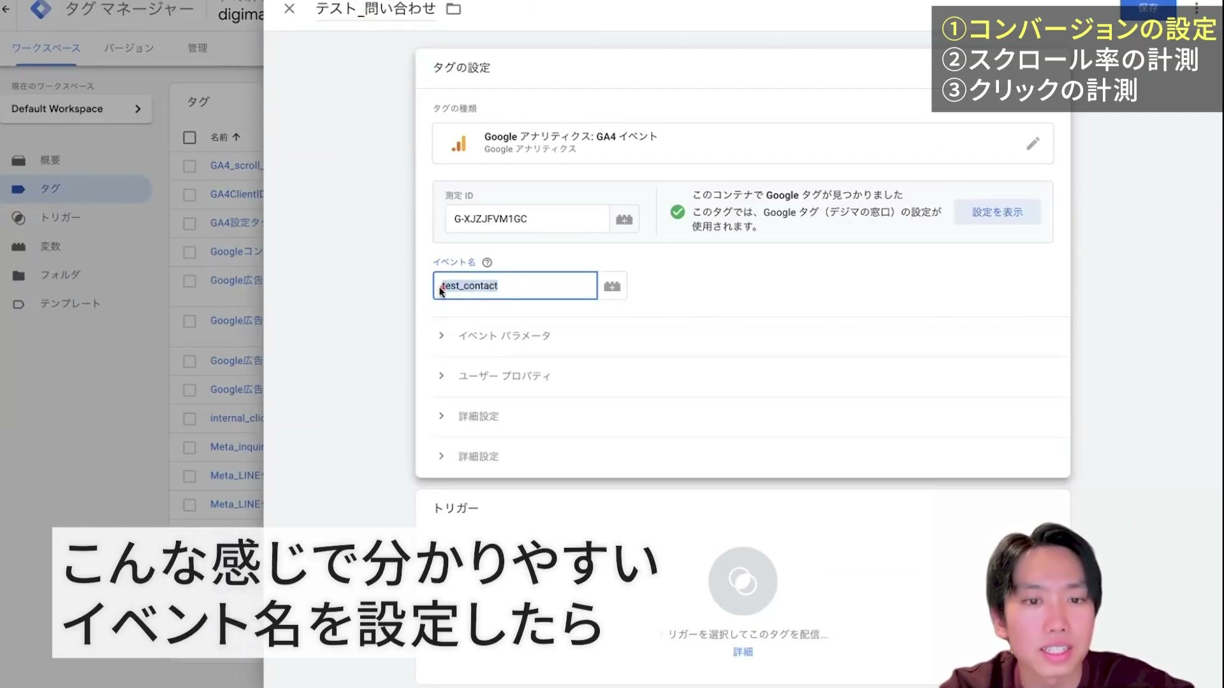The height and width of the screenshot is (688, 1224).
Task: Edit the tag name テスト_問い合わせ
Action: click(x=376, y=9)
